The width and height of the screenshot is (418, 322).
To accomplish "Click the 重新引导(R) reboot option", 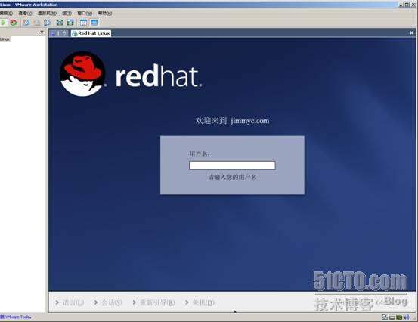I will 153,302.
